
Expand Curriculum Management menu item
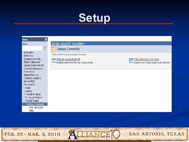click(x=34, y=69)
